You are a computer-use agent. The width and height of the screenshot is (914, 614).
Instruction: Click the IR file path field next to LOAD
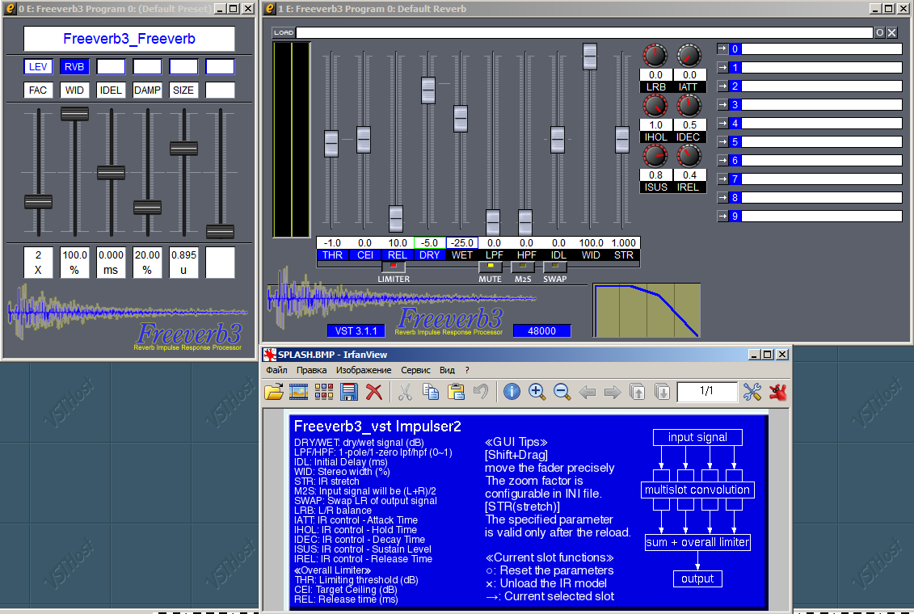tap(584, 32)
